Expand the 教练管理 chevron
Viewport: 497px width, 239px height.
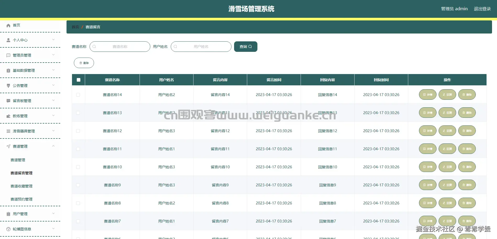point(53,116)
